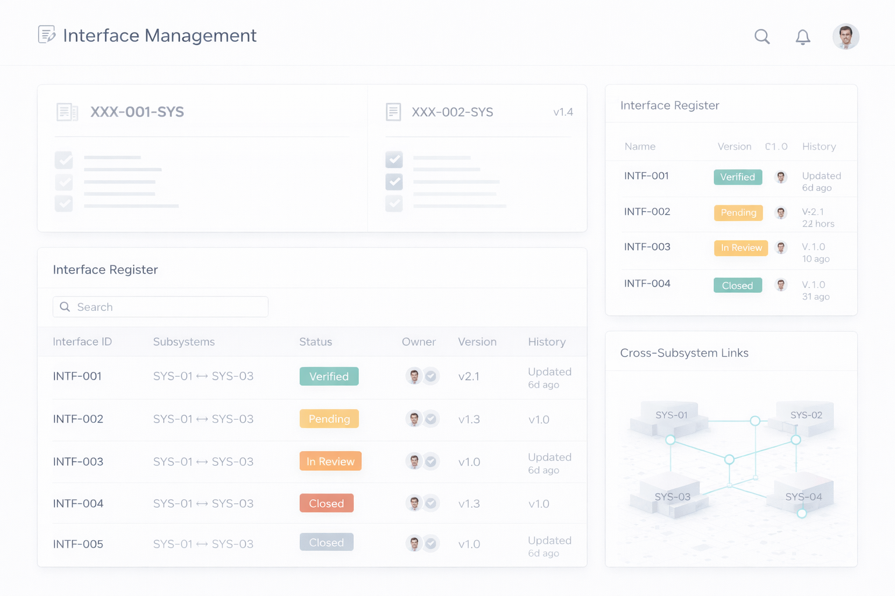Click the In Review badge for INTF-003 in main table
This screenshot has width=895, height=596.
click(x=330, y=461)
